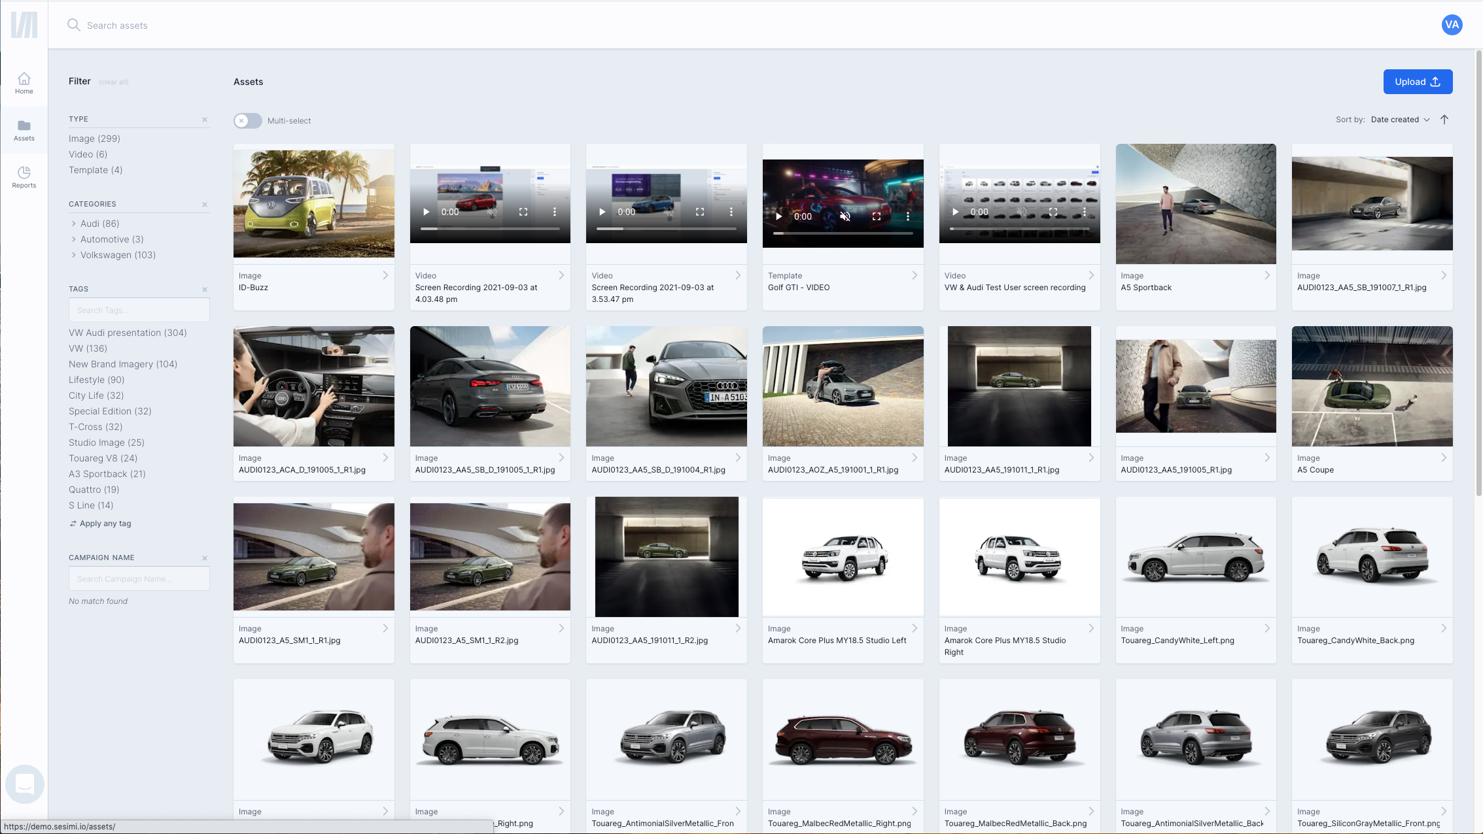Select the Assets icon in the sidebar
The width and height of the screenshot is (1483, 834).
pyautogui.click(x=24, y=130)
